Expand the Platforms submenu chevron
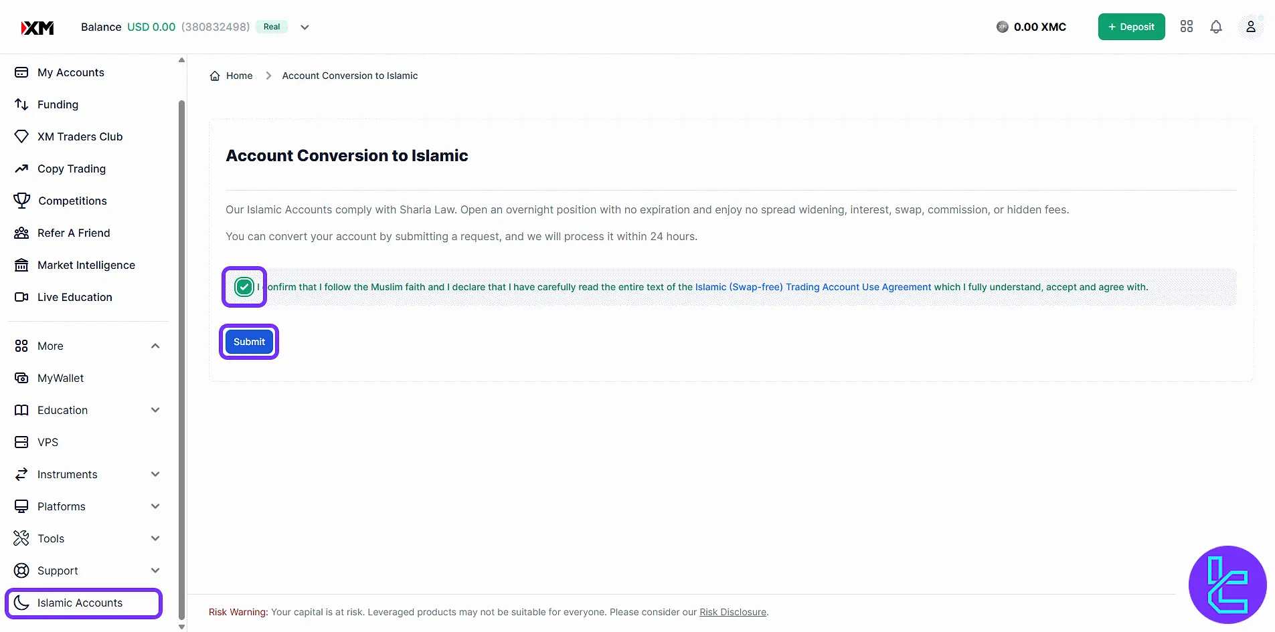This screenshot has height=632, width=1275. pos(155,506)
